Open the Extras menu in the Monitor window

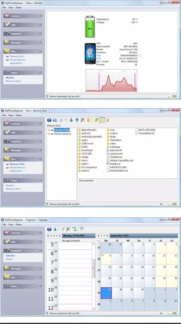(19, 8)
